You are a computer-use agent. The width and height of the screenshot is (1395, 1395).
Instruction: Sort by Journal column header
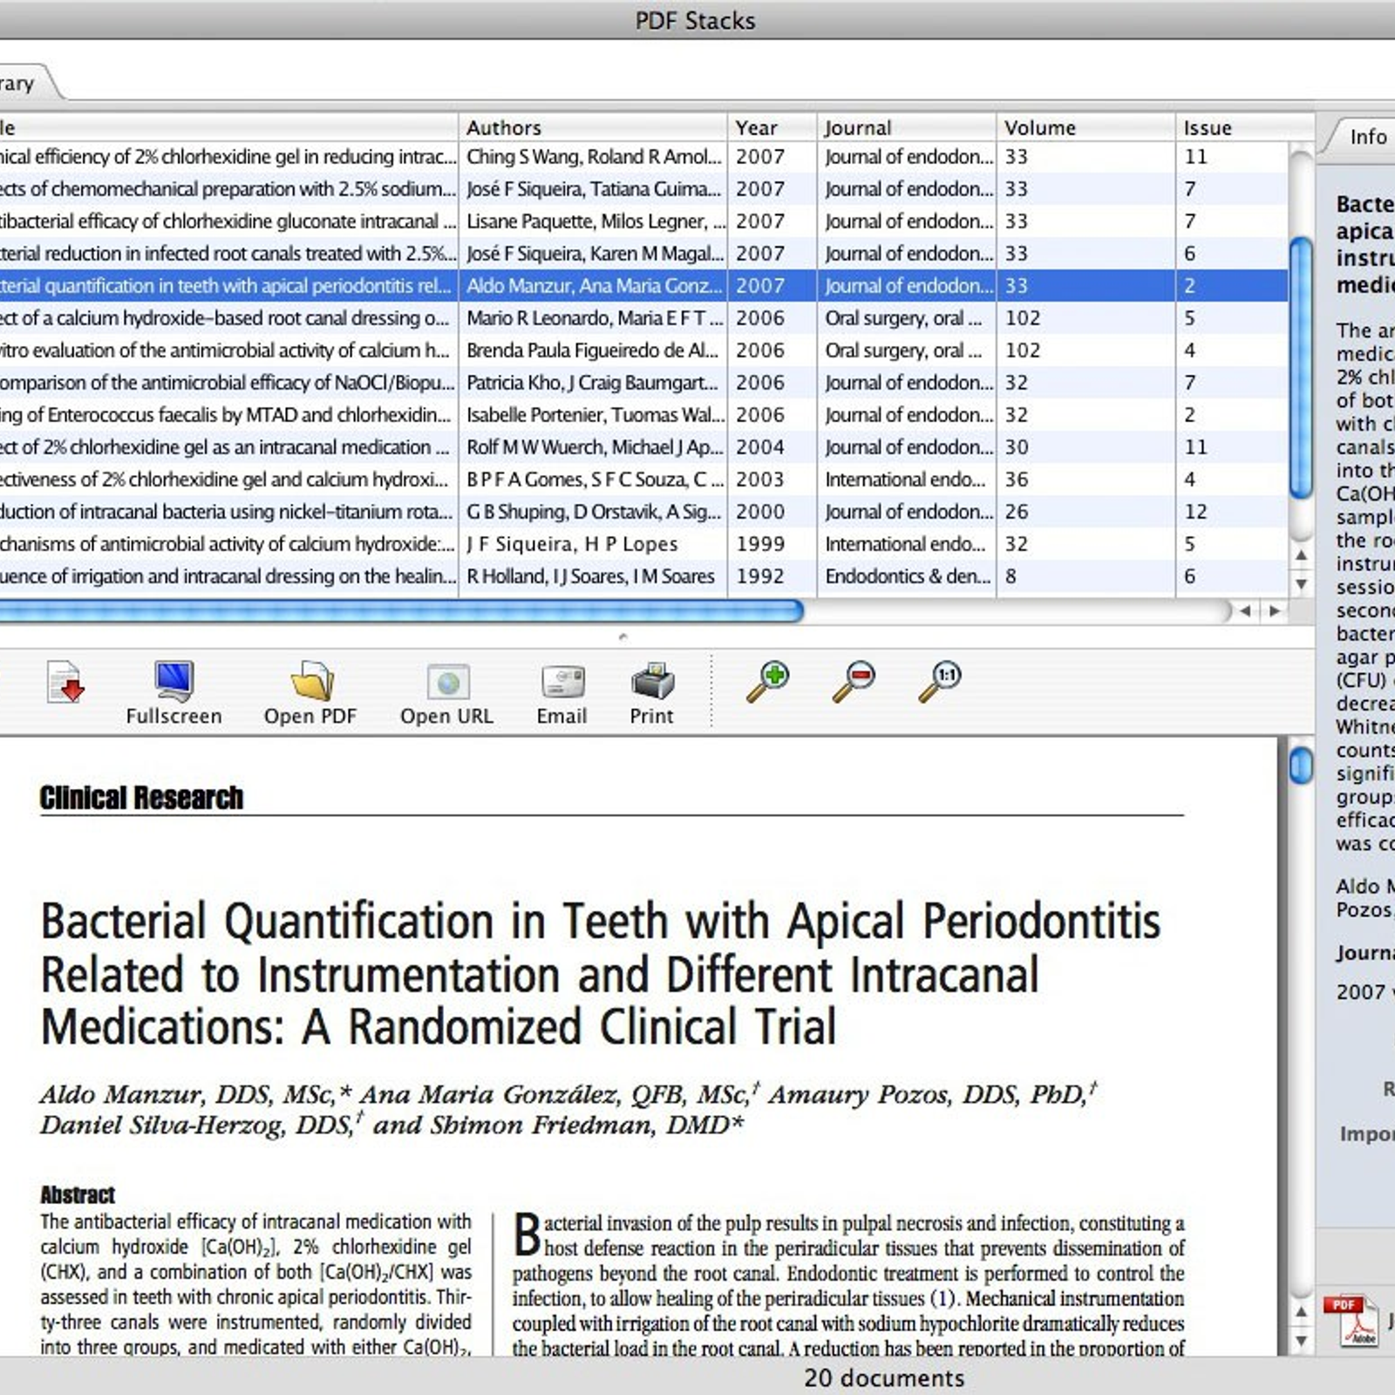pyautogui.click(x=906, y=127)
